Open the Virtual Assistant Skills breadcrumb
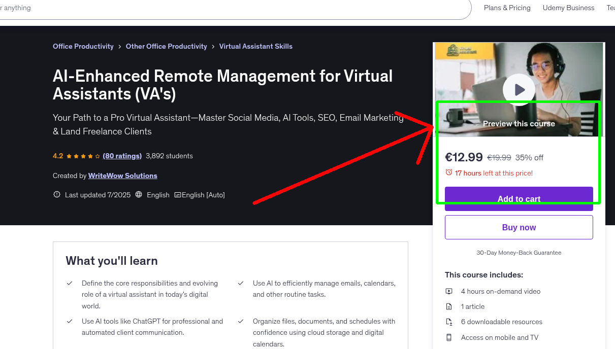 tap(255, 46)
